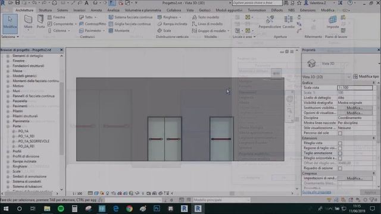Expand the PO_1A door family
Viewport: 381px width, 214px height.
pos(14,131)
